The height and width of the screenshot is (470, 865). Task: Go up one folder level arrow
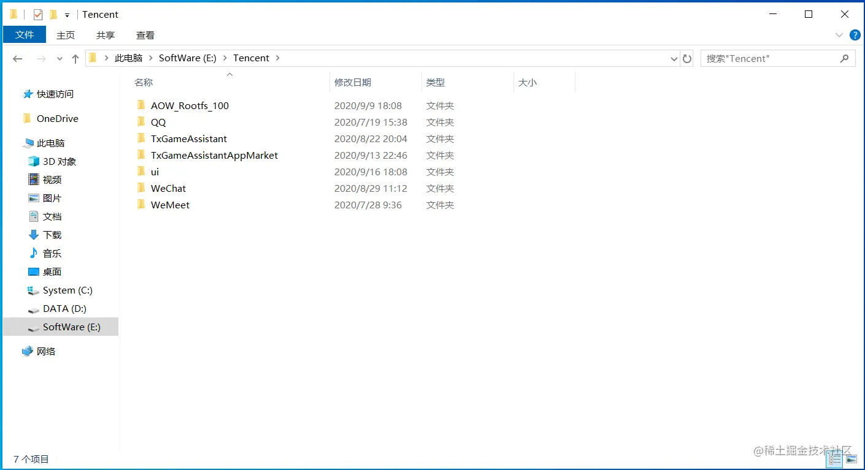pyautogui.click(x=75, y=59)
